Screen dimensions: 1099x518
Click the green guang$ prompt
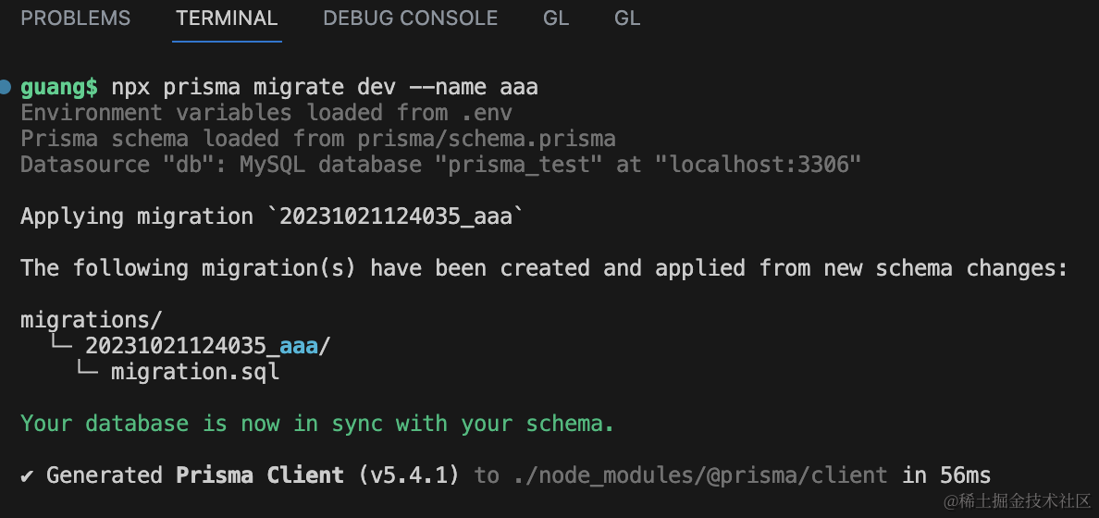click(x=59, y=88)
